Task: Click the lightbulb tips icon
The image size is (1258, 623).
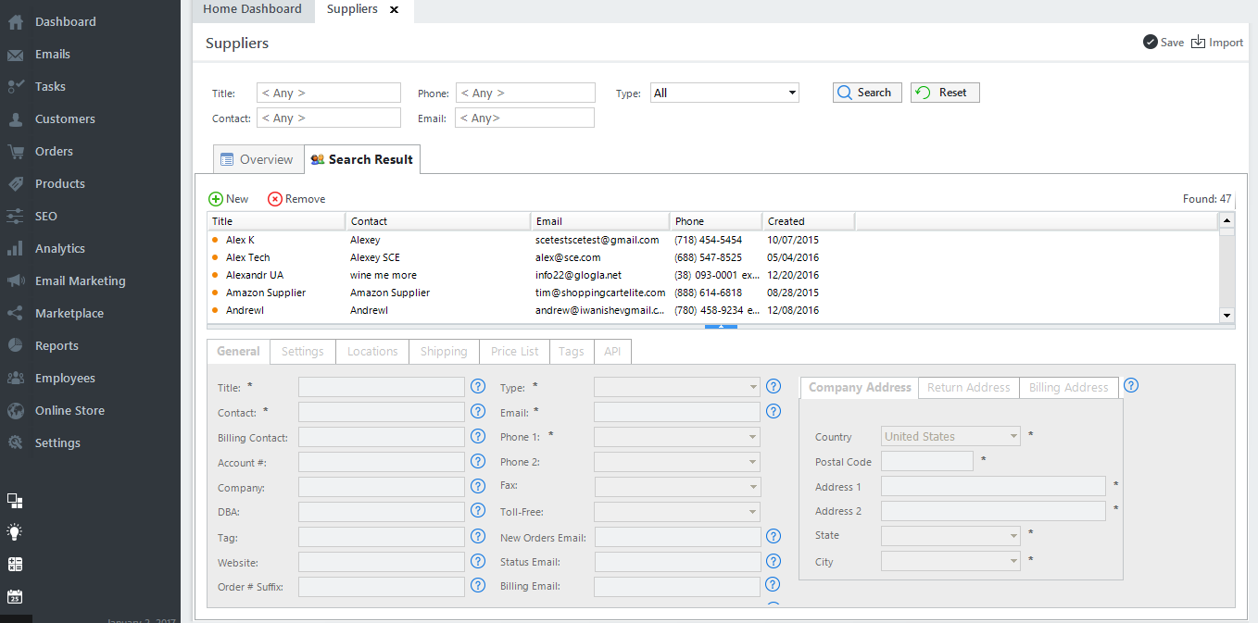Action: pos(15,532)
